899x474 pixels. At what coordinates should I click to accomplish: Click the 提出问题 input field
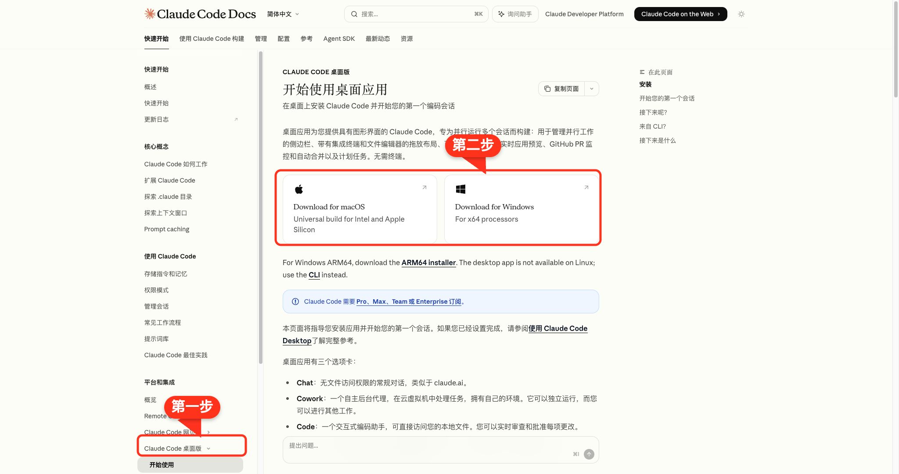tap(441, 450)
